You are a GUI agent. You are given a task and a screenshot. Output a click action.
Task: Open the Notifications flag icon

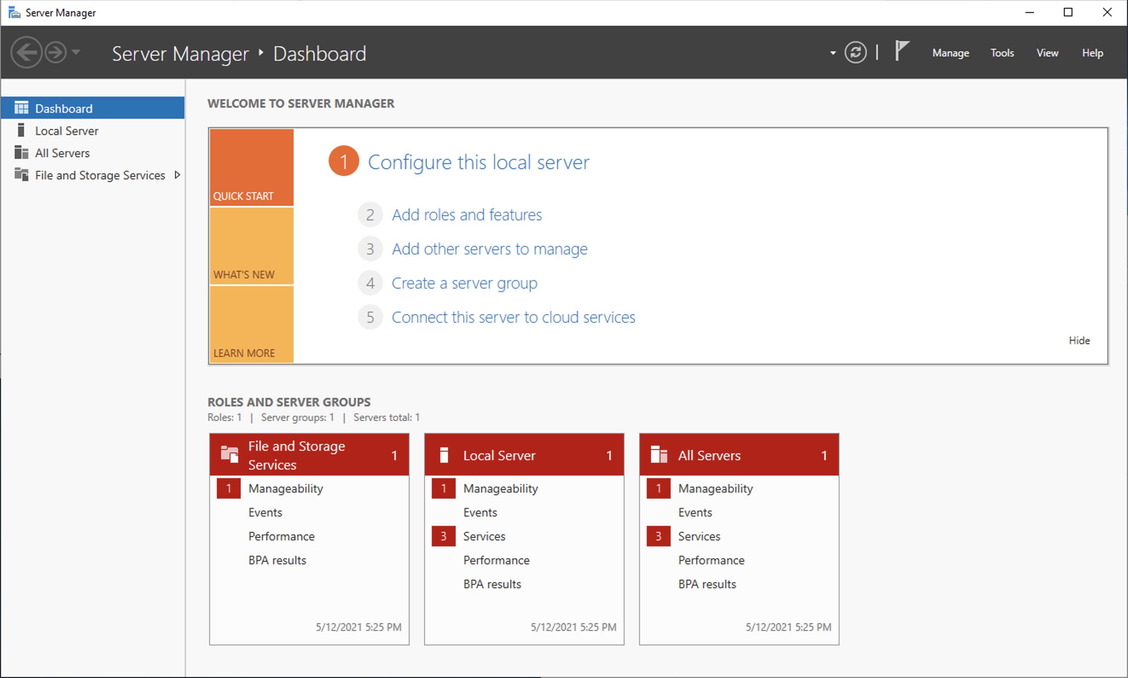pyautogui.click(x=901, y=51)
